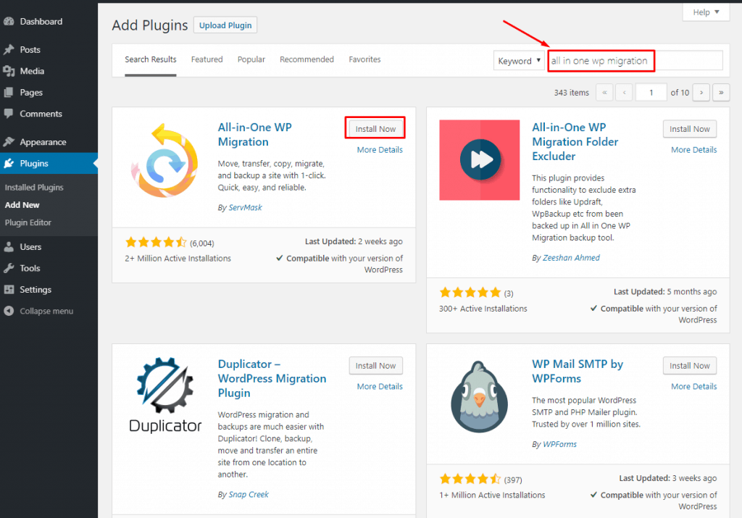Open the ServMask author link
This screenshot has height=518, width=742.
click(245, 208)
